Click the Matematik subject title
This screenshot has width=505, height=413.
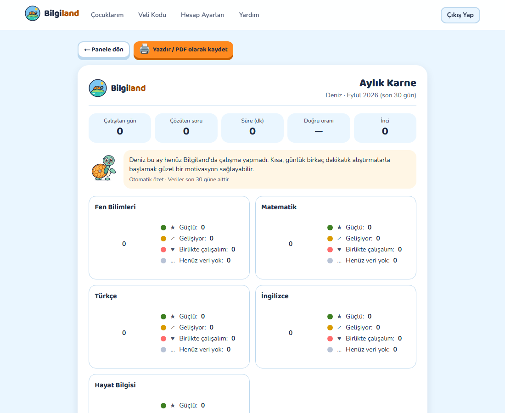(279, 207)
